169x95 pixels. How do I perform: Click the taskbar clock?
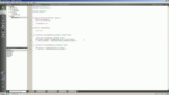click(x=165, y=94)
